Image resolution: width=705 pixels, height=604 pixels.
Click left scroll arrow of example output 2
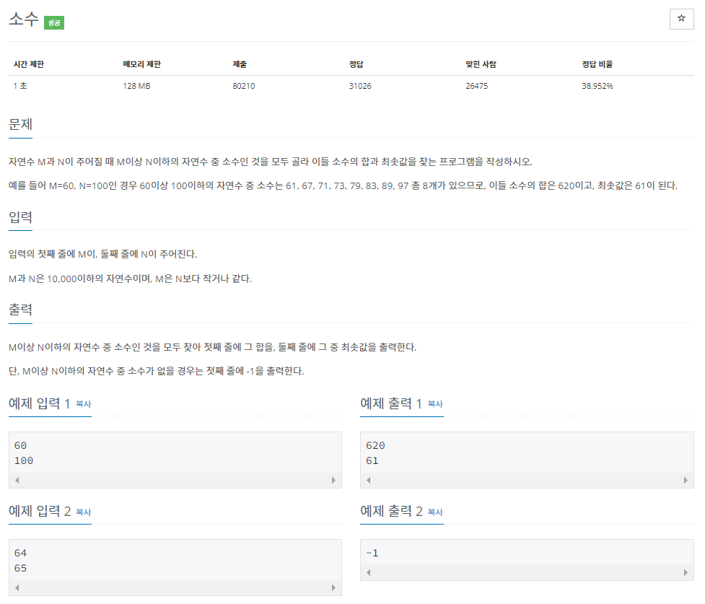pyautogui.click(x=369, y=572)
